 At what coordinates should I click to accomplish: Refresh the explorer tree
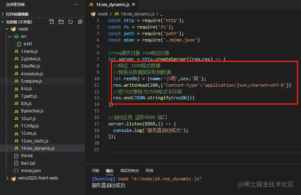pyautogui.click(x=71, y=22)
